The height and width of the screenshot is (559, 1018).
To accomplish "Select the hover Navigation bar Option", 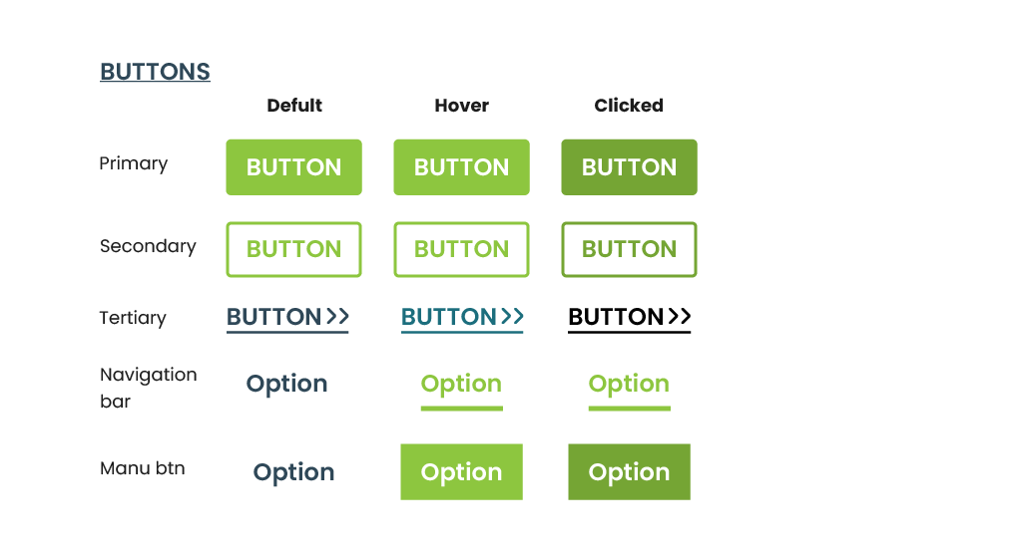I will tap(461, 384).
